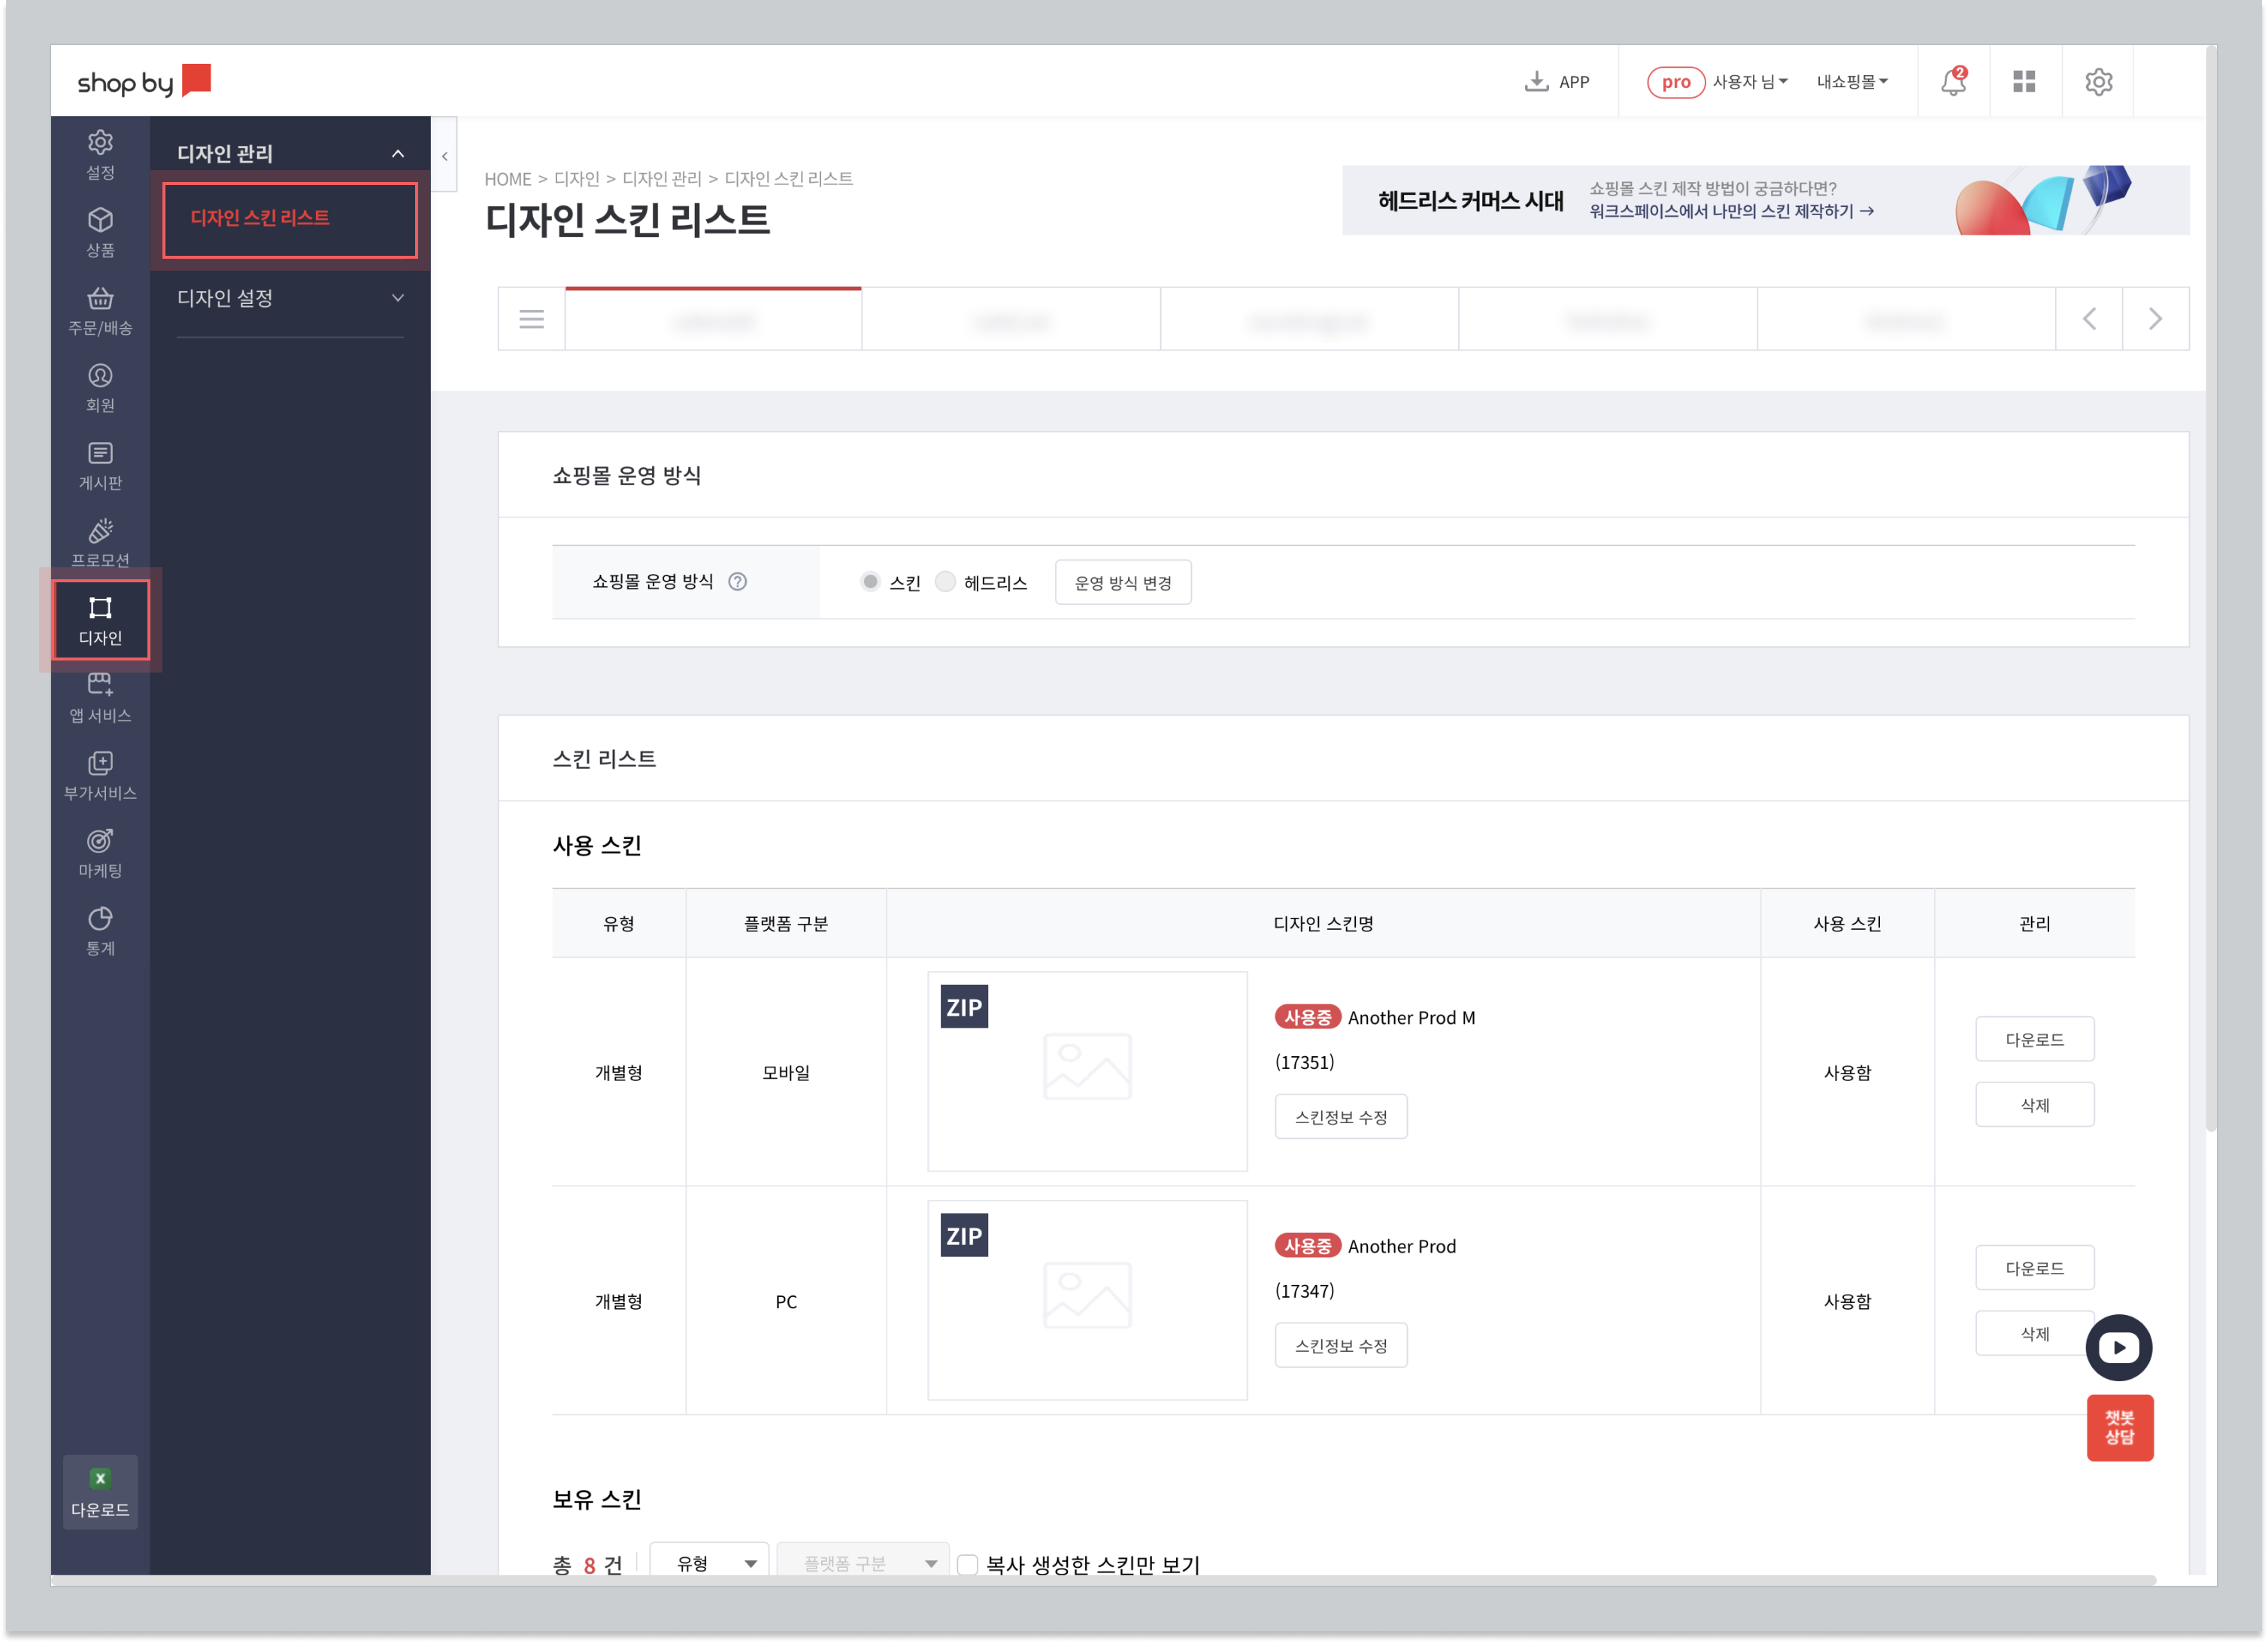Click the 디자인 스킨명 column header
The image size is (2268, 1643).
tap(1322, 924)
